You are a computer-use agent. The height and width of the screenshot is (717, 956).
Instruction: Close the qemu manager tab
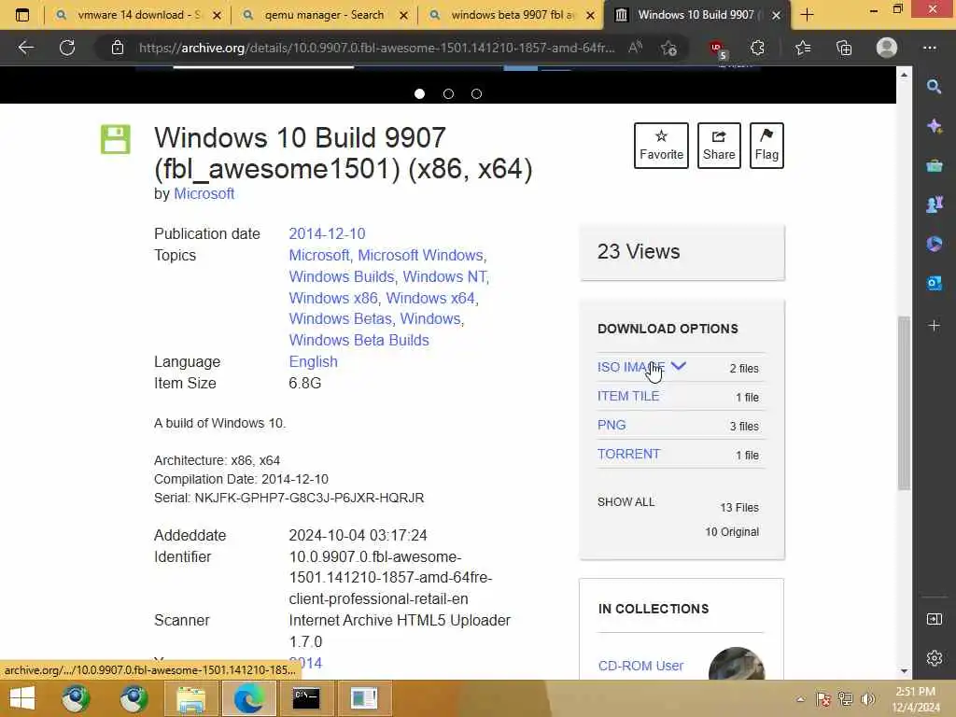[x=403, y=15]
